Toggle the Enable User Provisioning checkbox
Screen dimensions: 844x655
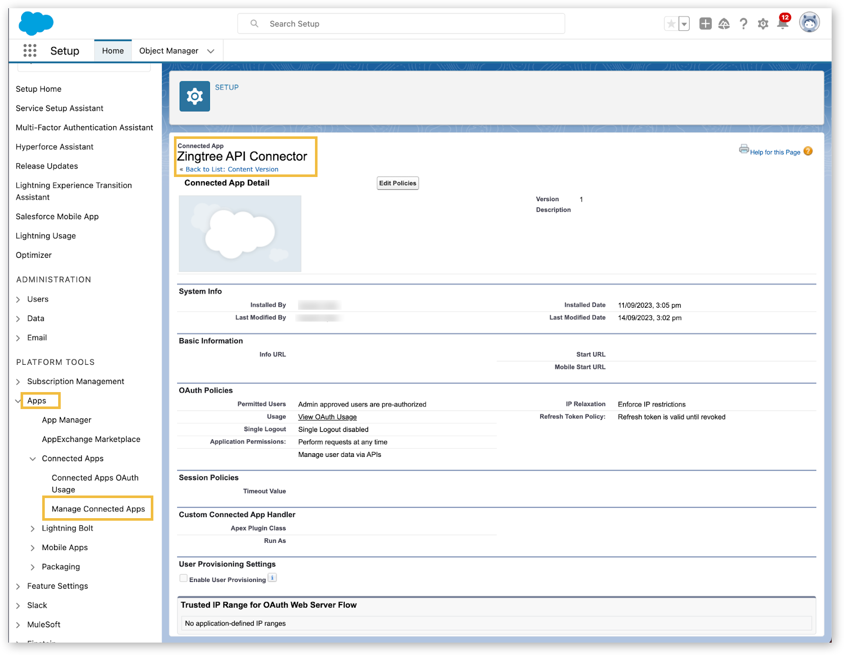(183, 578)
